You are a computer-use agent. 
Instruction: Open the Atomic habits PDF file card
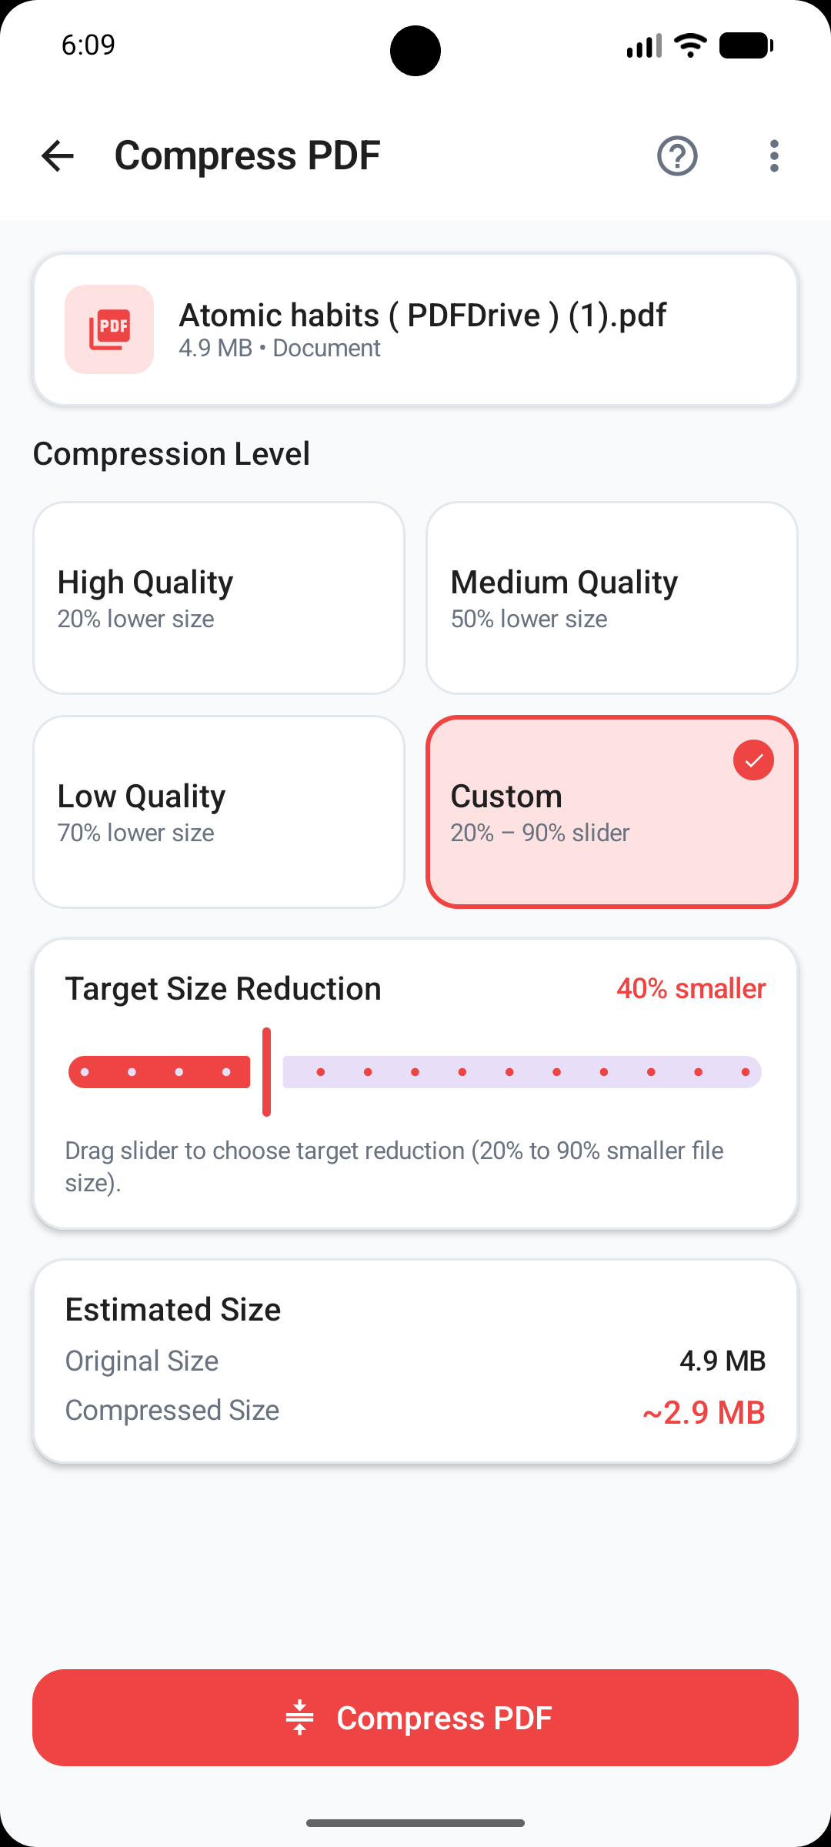(x=415, y=329)
